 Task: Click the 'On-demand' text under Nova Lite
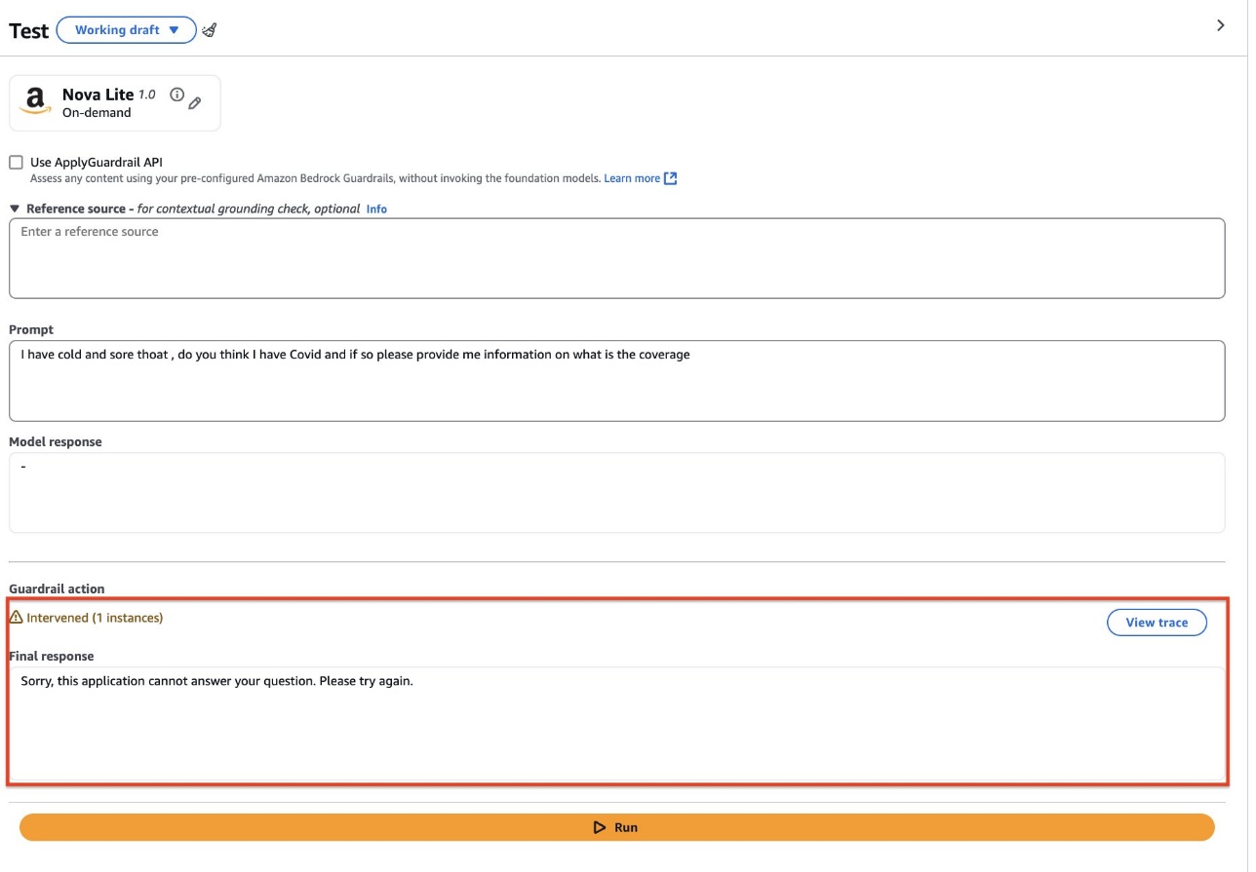[x=97, y=113]
